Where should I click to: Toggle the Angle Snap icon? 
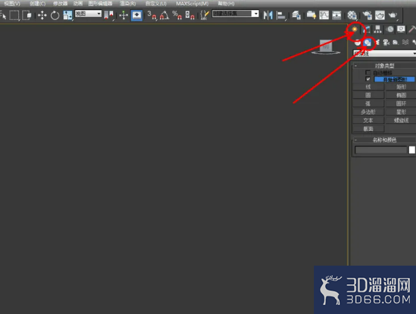point(165,15)
